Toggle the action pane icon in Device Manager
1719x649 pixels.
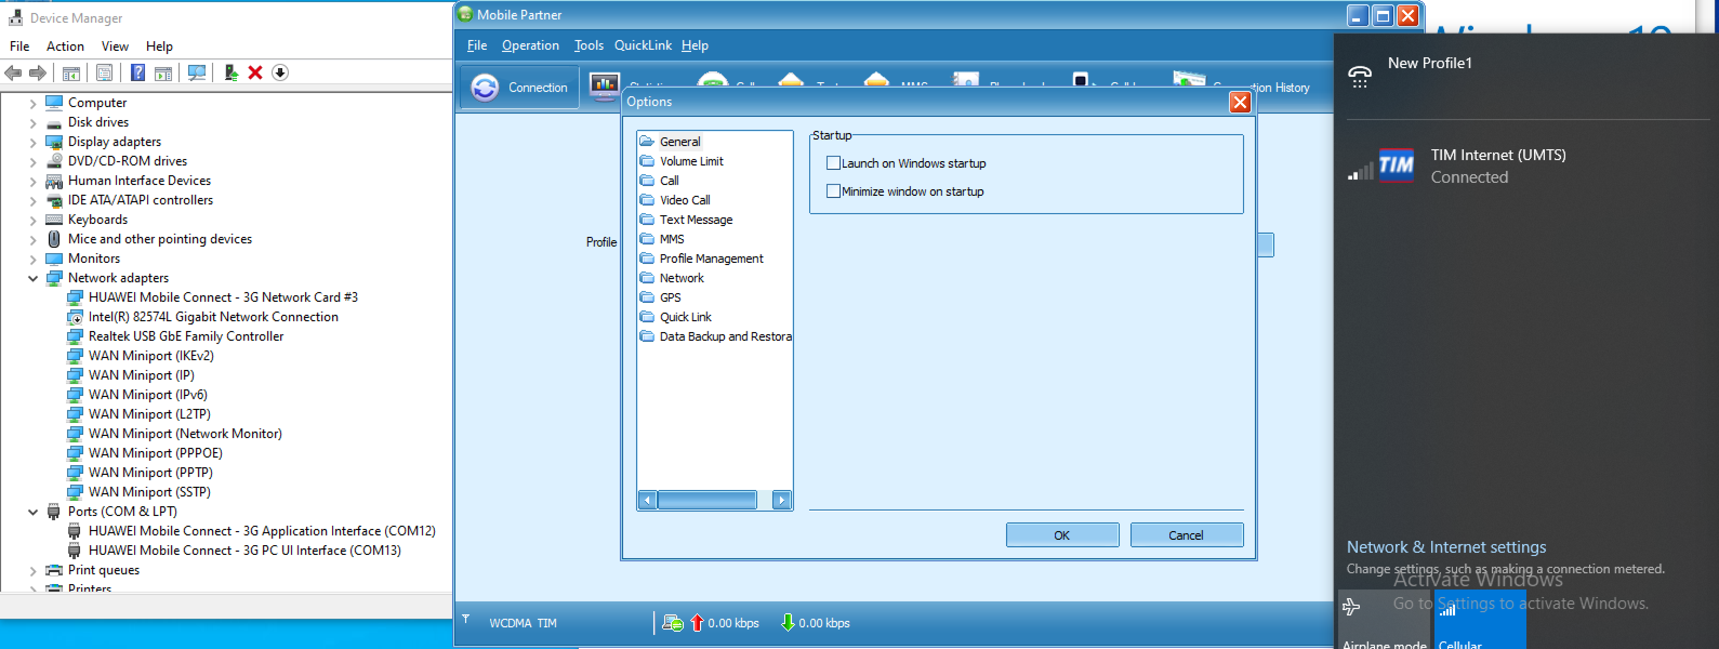coord(163,72)
